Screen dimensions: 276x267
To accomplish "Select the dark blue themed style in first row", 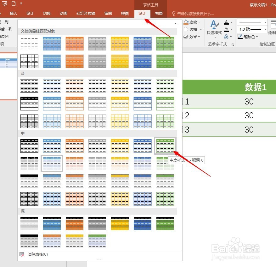I will pos(143,44).
